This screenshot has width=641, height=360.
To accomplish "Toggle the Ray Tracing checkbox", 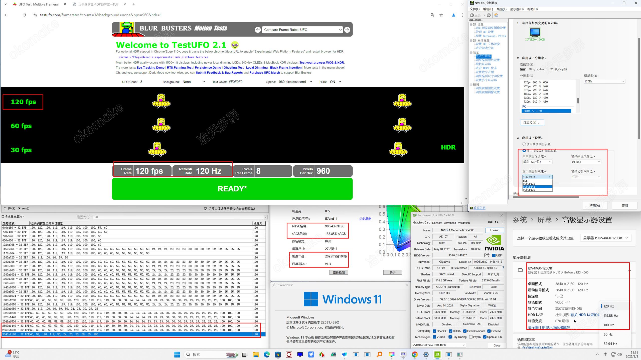I will (450, 337).
